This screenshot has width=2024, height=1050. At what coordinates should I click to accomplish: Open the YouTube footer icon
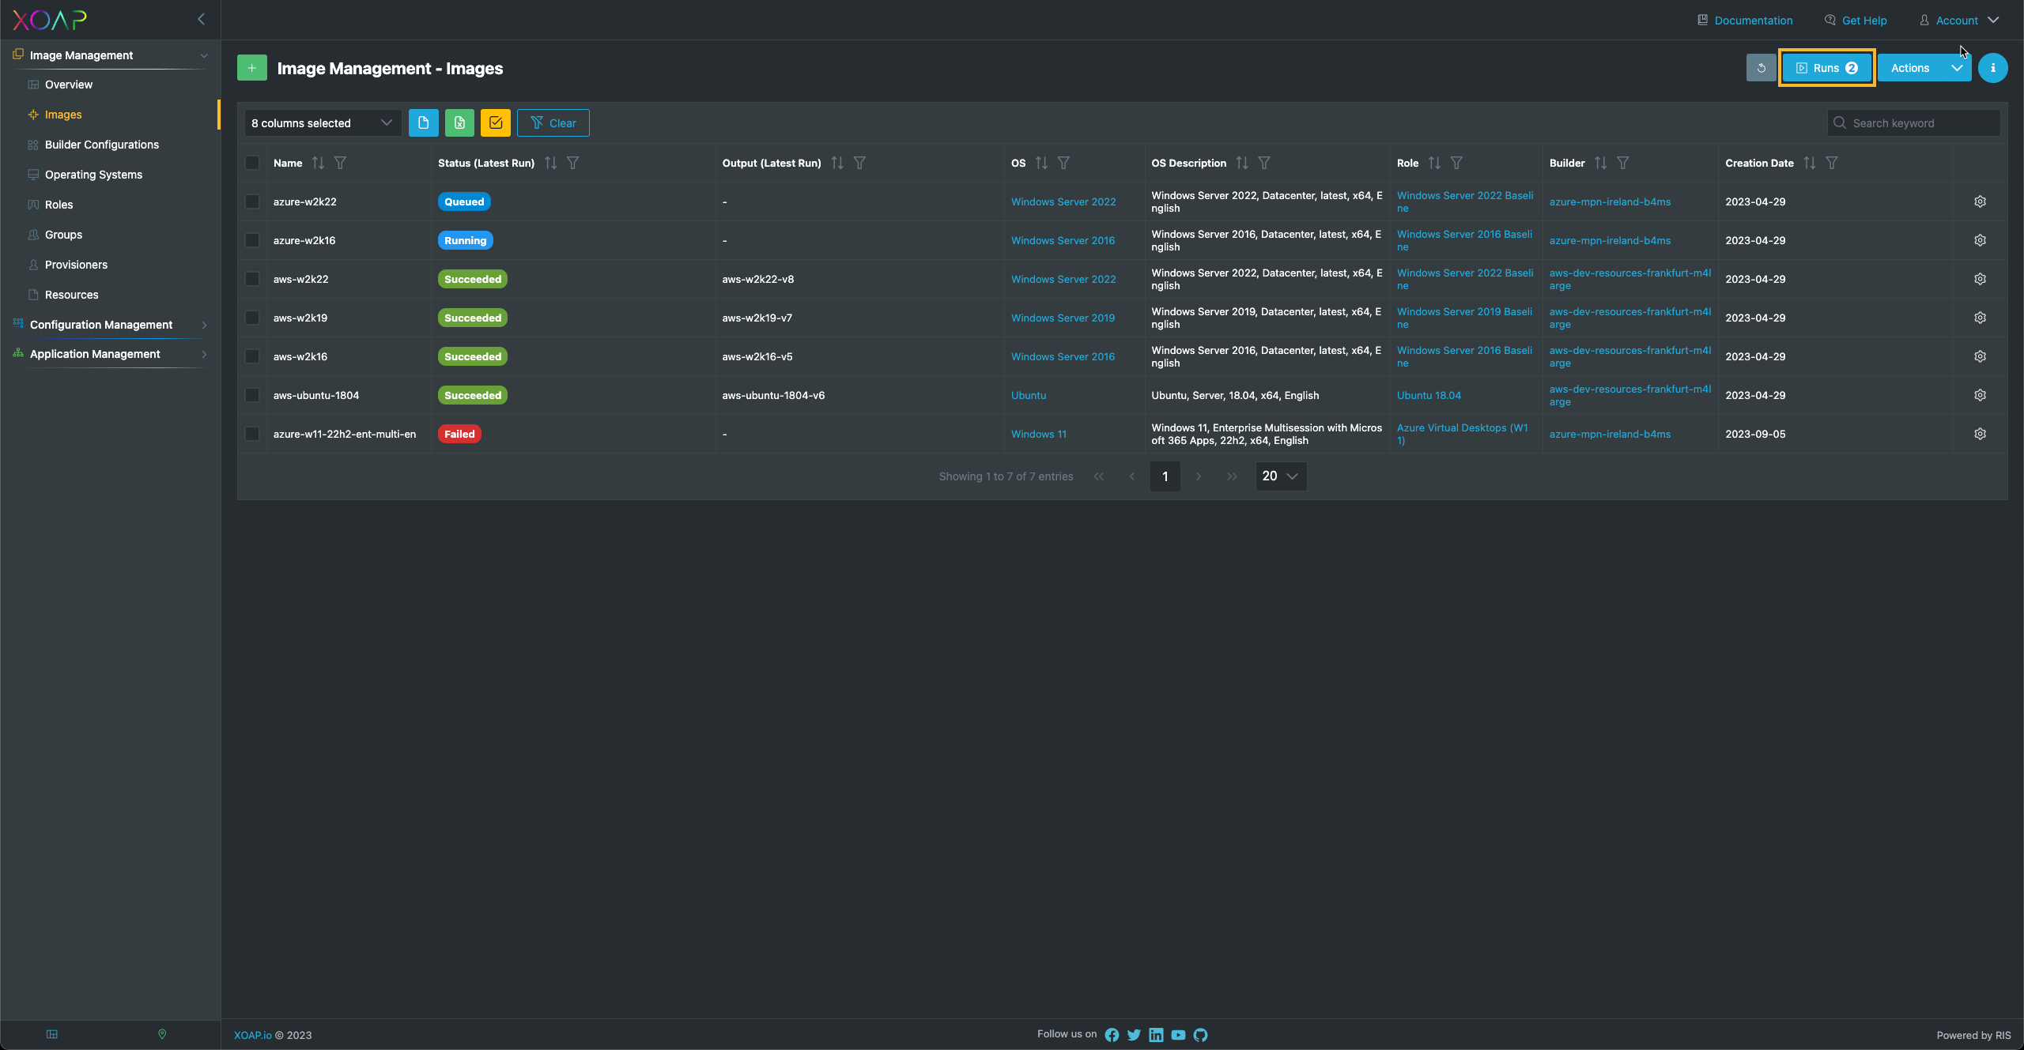point(1178,1035)
